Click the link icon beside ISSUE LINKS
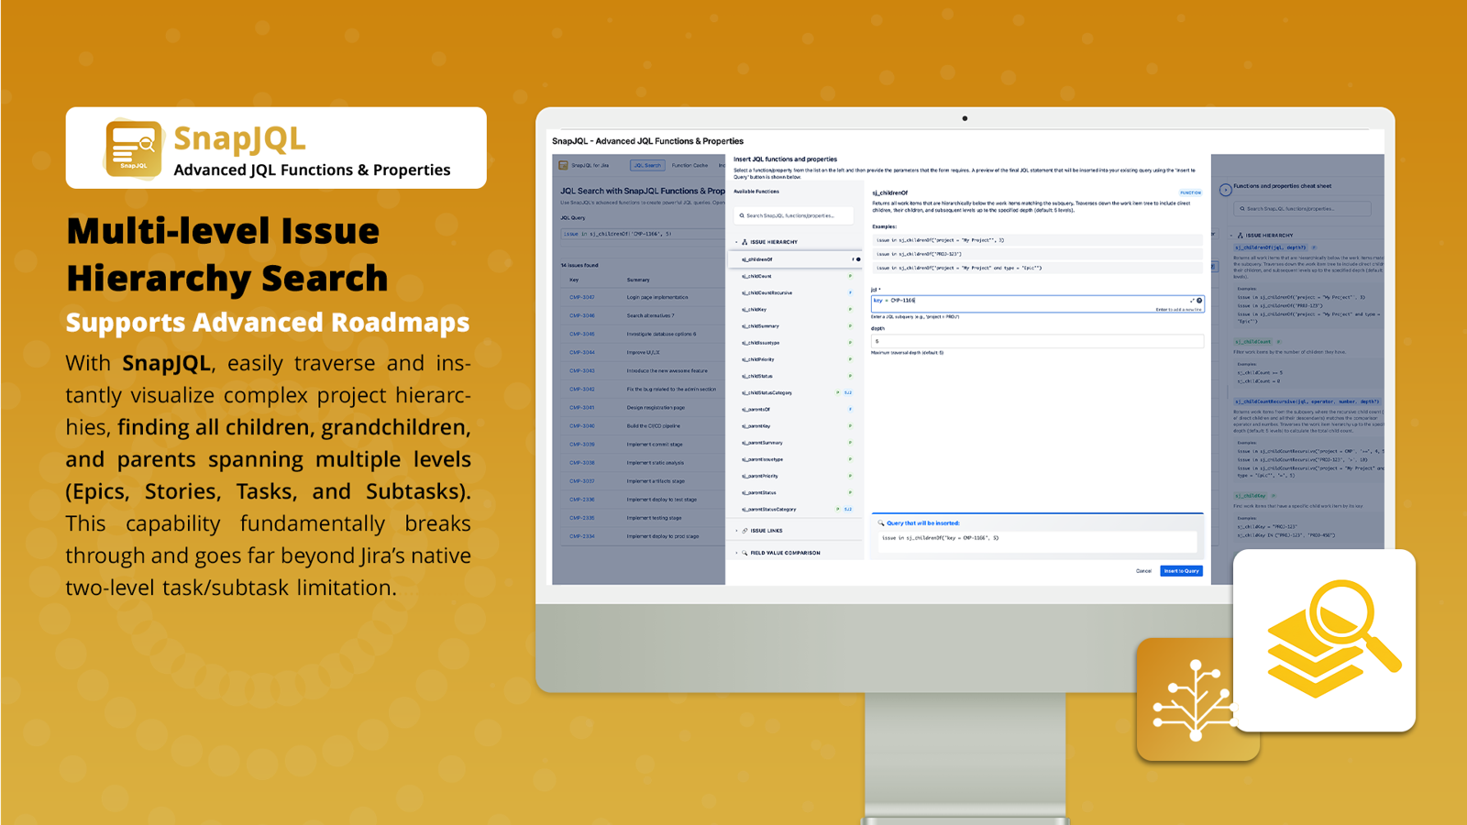 click(745, 530)
